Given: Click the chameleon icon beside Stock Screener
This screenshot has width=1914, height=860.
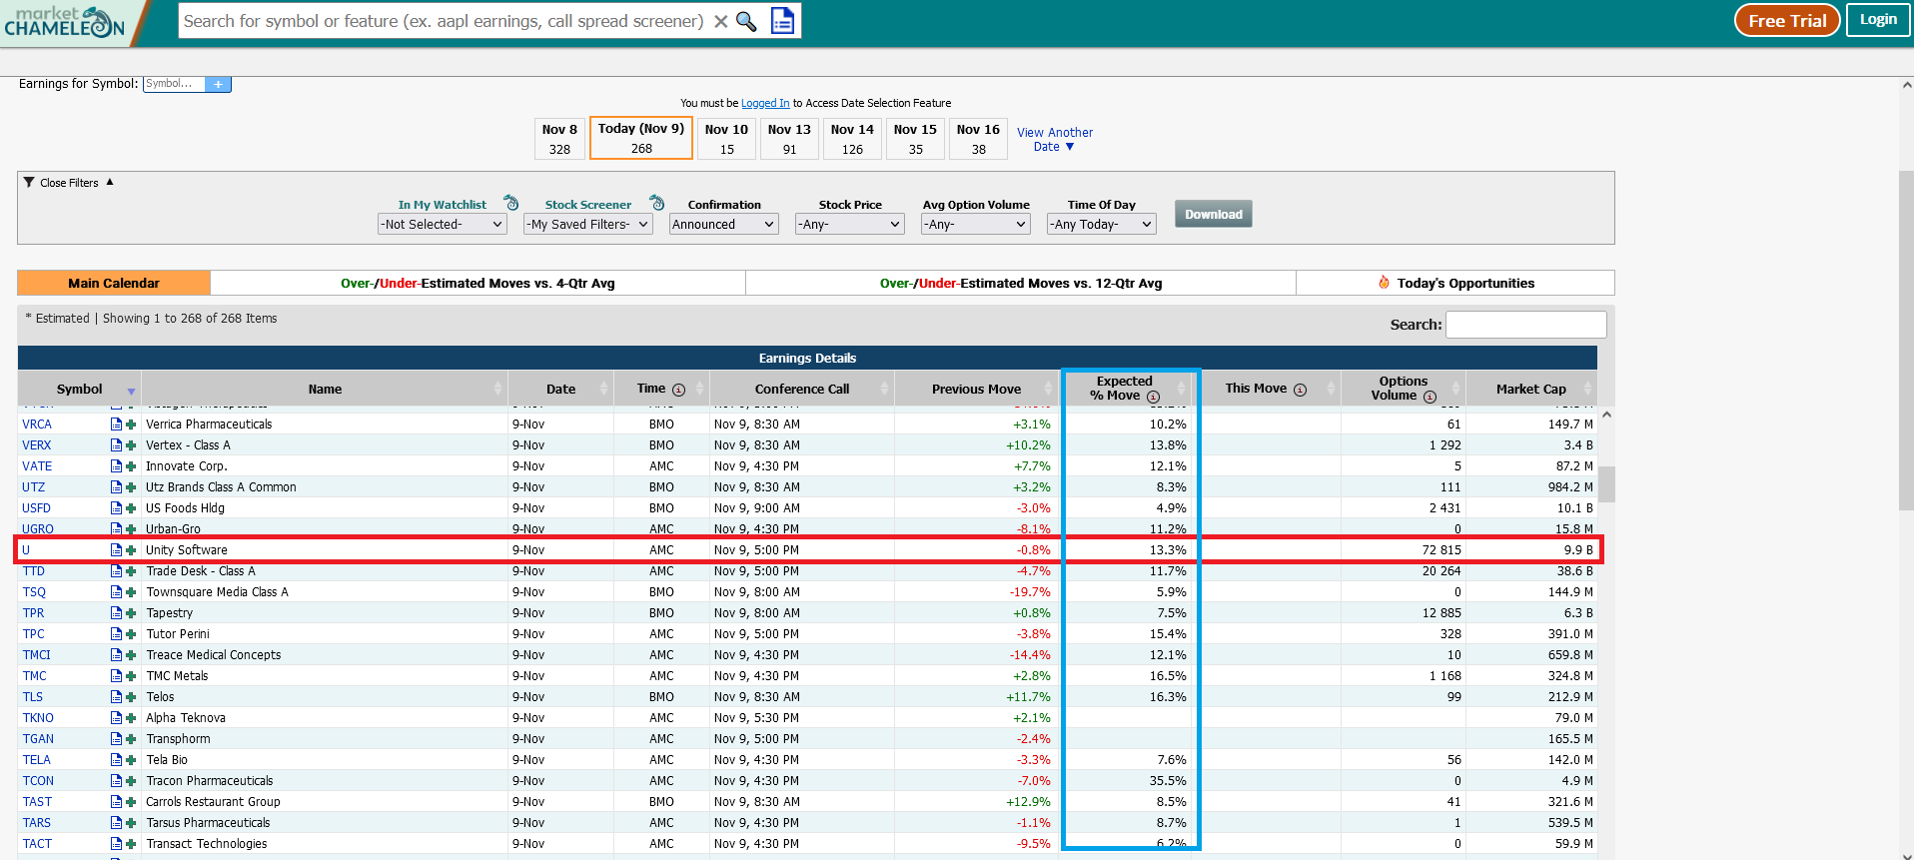Looking at the screenshot, I should [656, 203].
